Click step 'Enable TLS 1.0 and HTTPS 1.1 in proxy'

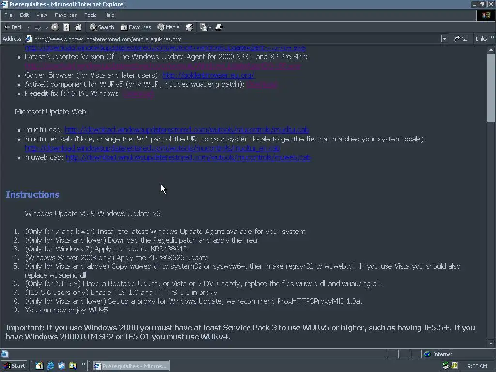tap(154, 293)
